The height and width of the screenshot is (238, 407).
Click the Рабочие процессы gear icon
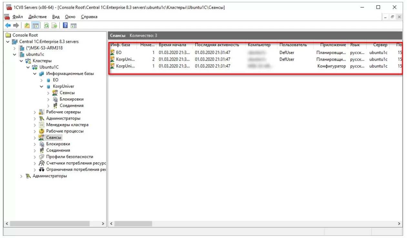(x=42, y=131)
